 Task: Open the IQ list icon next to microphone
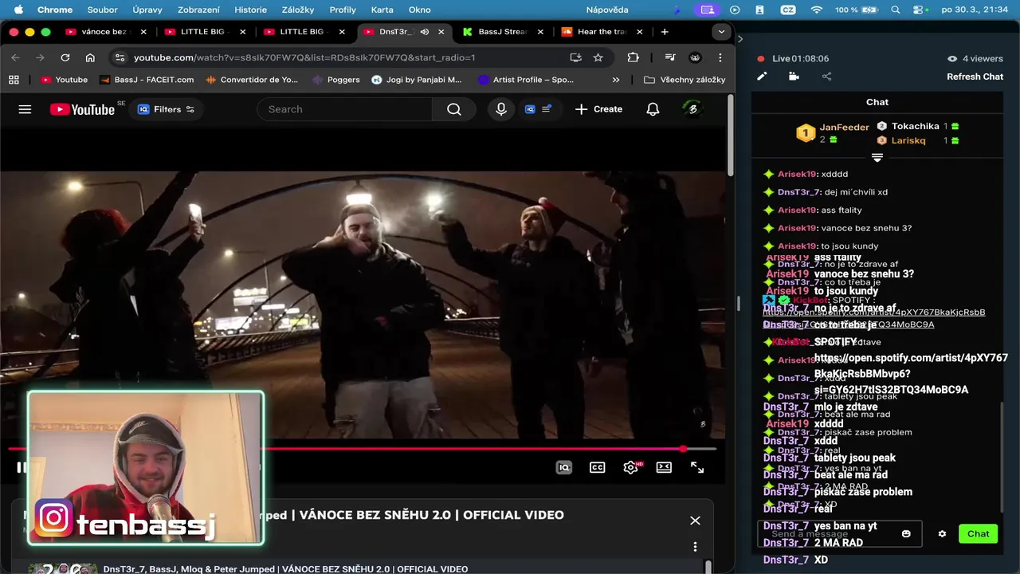(x=539, y=109)
